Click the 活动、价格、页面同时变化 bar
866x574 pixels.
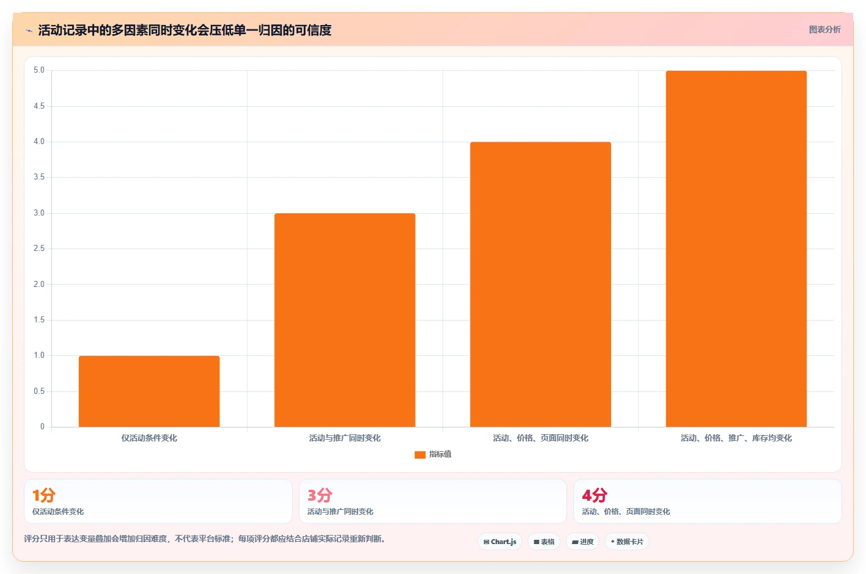point(540,285)
